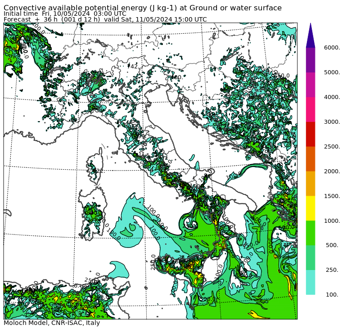Click the cyan 100–250 legend band

(310, 282)
